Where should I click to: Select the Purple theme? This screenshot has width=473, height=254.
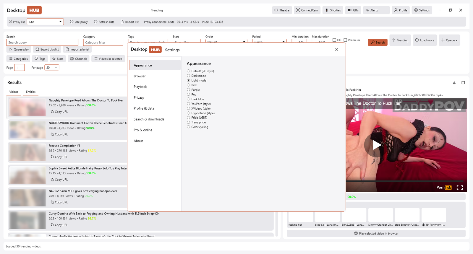tap(193, 90)
